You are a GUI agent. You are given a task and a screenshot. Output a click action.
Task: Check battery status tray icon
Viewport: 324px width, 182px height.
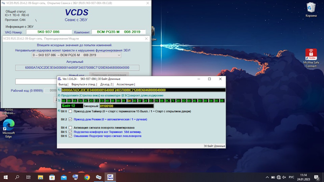tap(273, 177)
